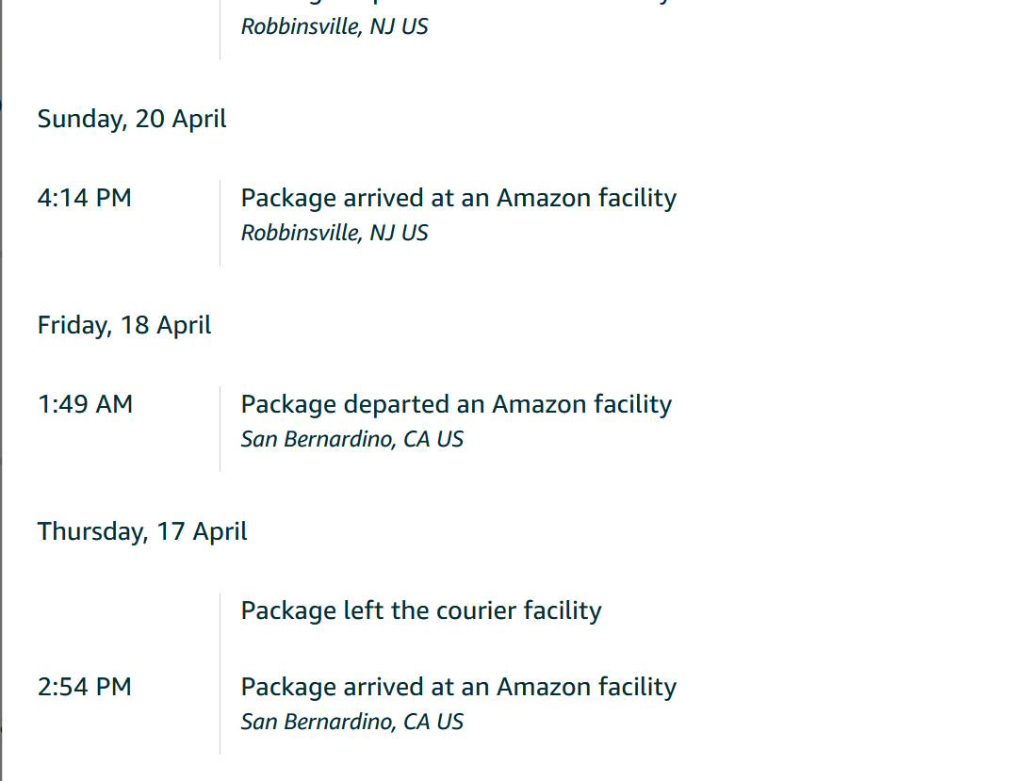The width and height of the screenshot is (1029, 781).
Task: Click Package left the courier facility
Action: [421, 610]
